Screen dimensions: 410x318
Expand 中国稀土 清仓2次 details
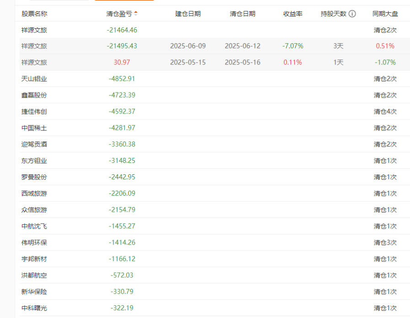[385, 128]
